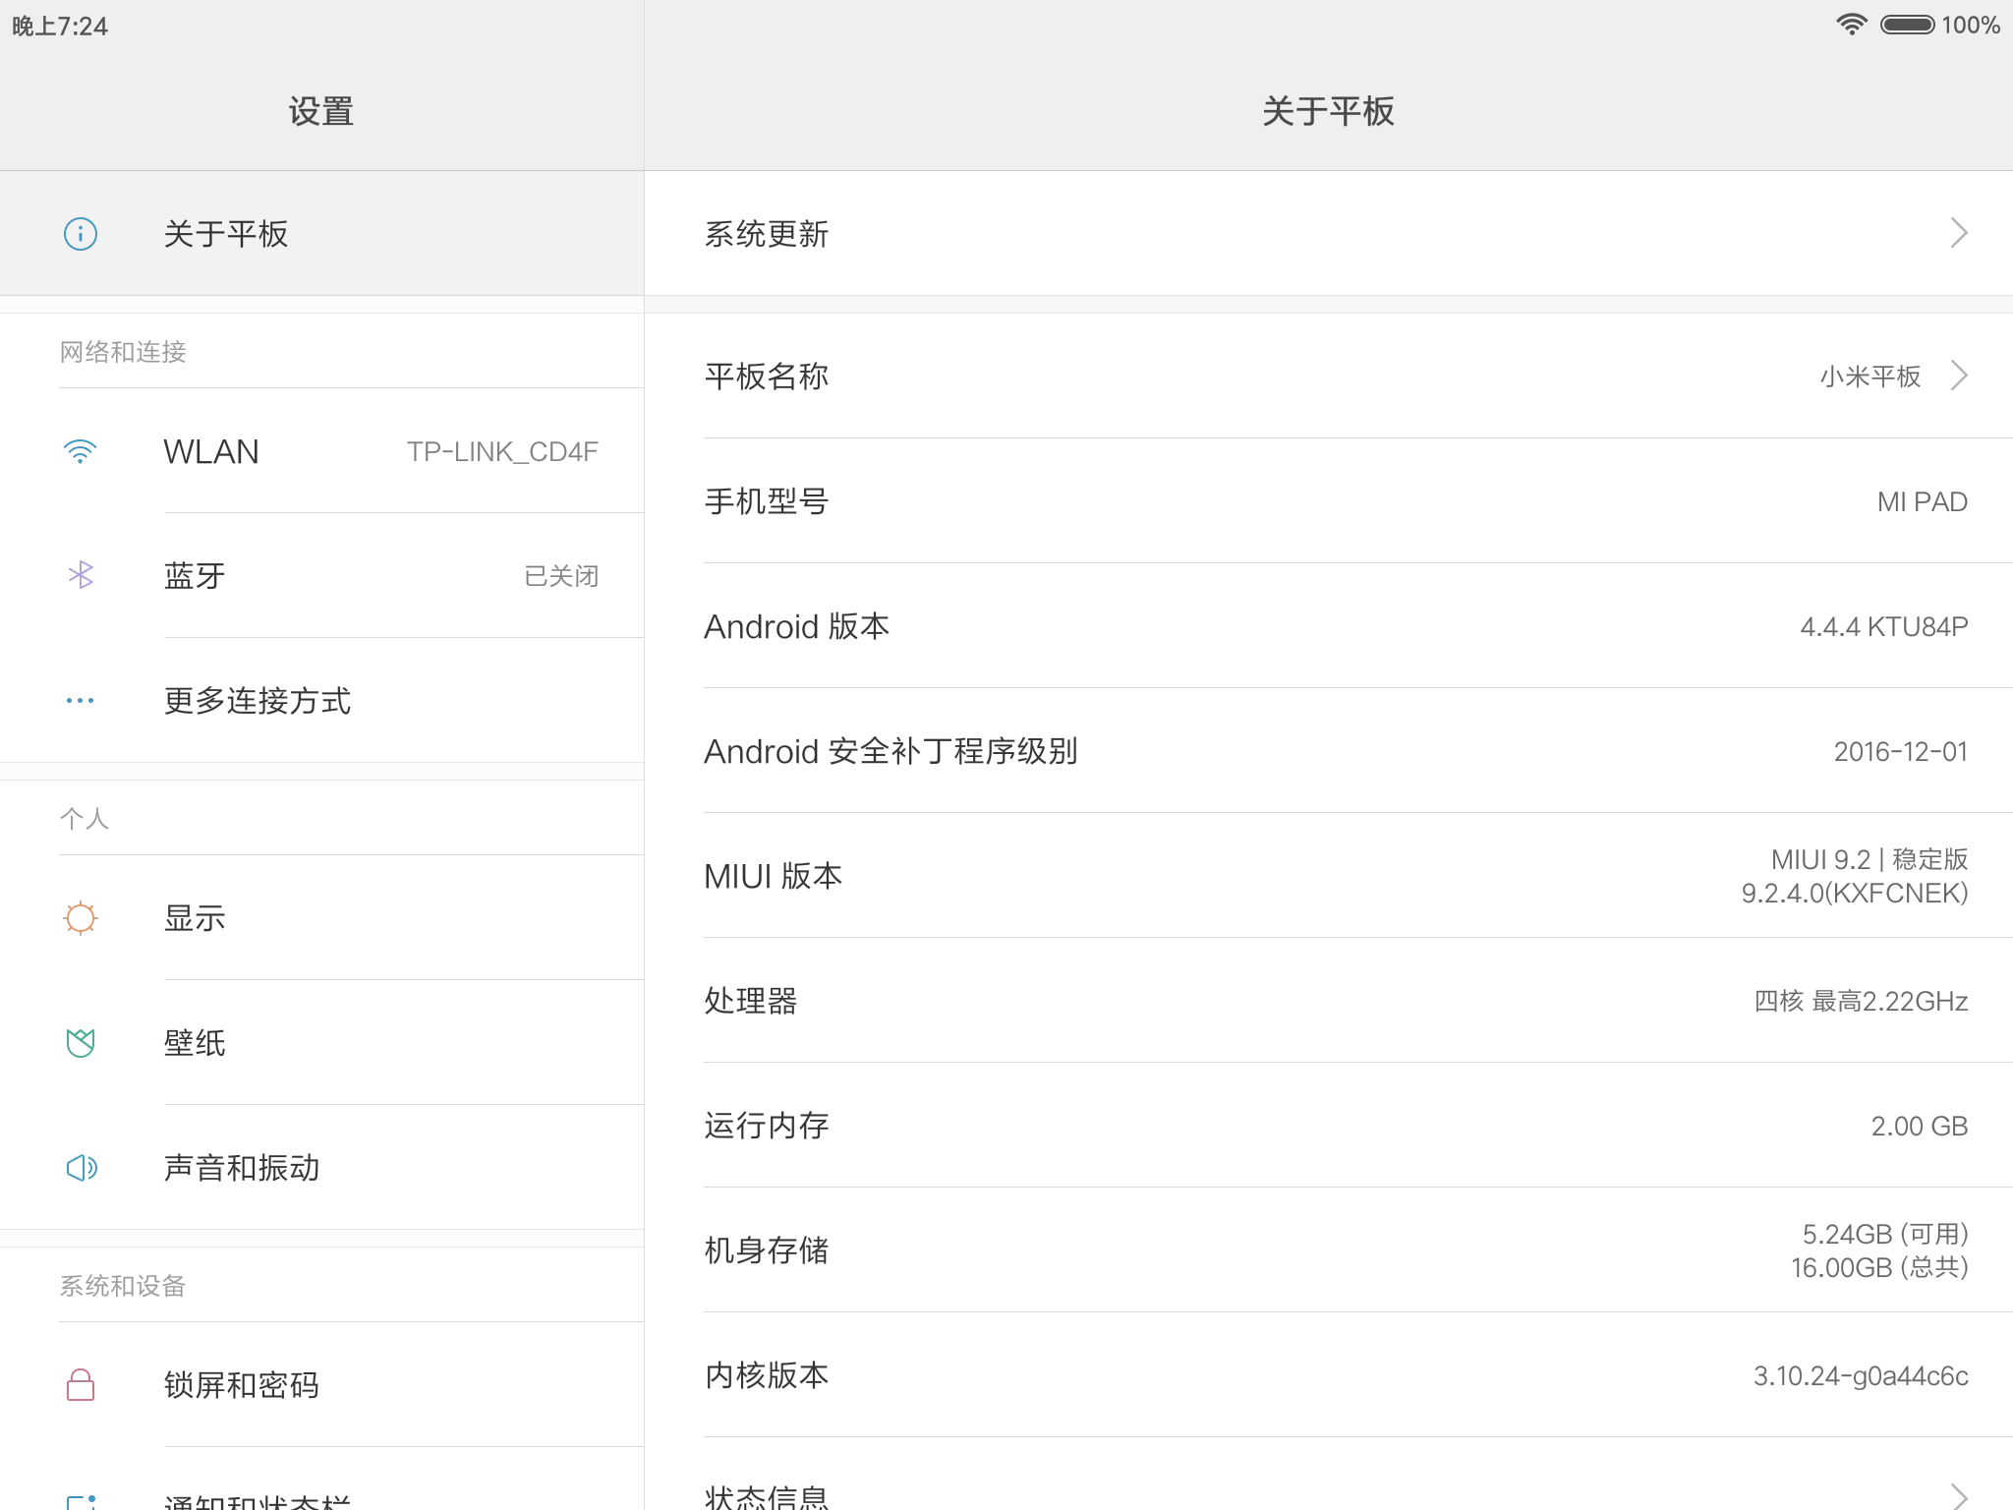
Task: Tap the 3.10.24-g0a44c6c kernel value
Action: click(x=1861, y=1375)
